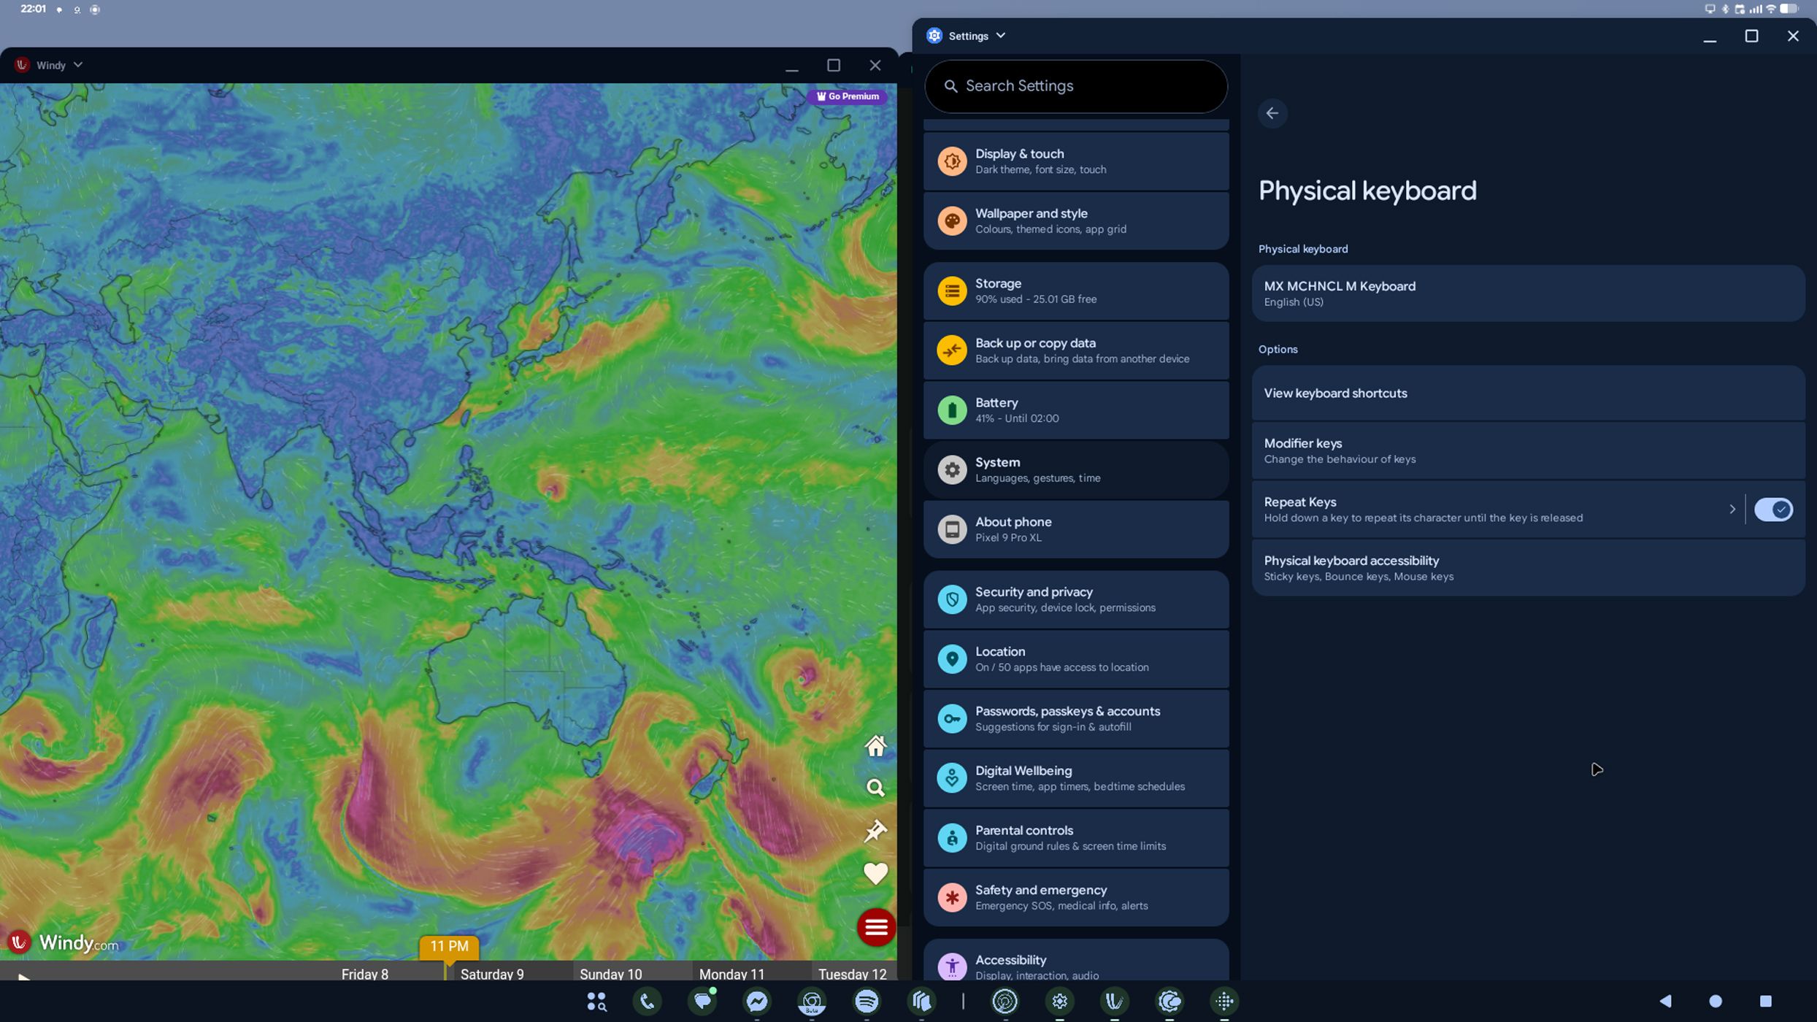Click the Battery icon in Settings list
This screenshot has height=1022, width=1817.
952,410
